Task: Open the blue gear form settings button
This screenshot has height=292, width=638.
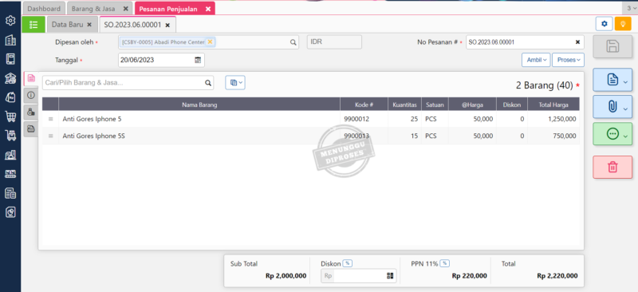Action: pyautogui.click(x=605, y=24)
